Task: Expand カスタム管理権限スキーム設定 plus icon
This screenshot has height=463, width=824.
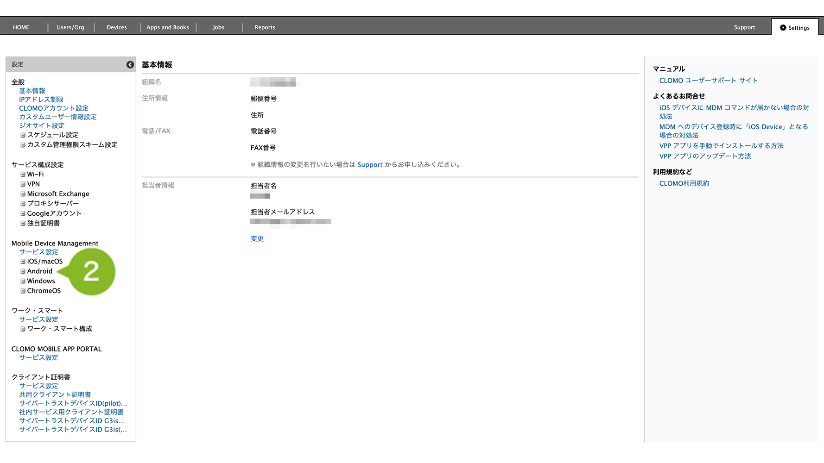Action: [x=23, y=145]
